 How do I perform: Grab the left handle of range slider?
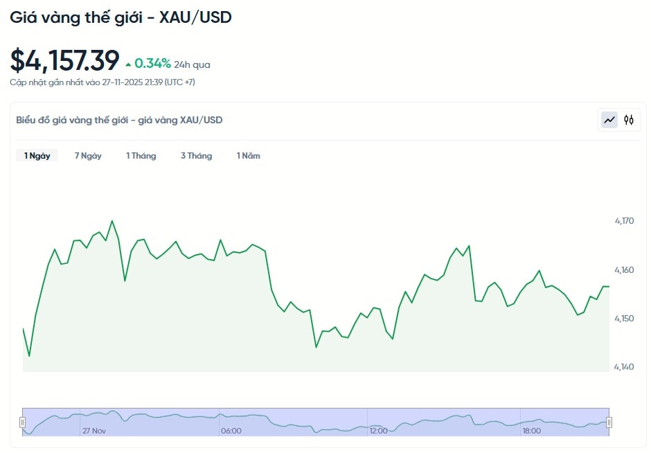pos(22,422)
